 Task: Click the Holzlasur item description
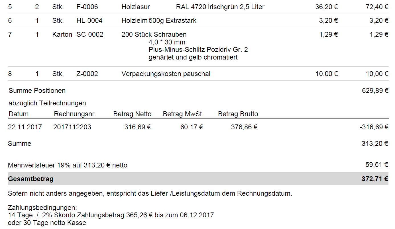(136, 7)
